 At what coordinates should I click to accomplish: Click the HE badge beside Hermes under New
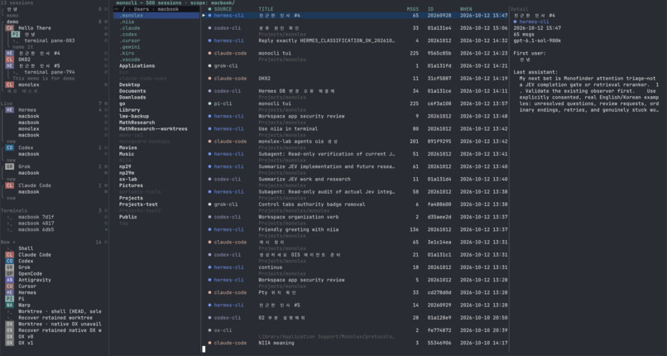(x=9, y=292)
